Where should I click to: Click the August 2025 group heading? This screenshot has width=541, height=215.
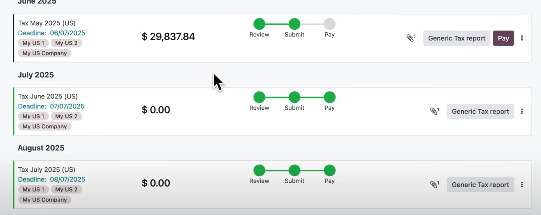[x=41, y=148]
